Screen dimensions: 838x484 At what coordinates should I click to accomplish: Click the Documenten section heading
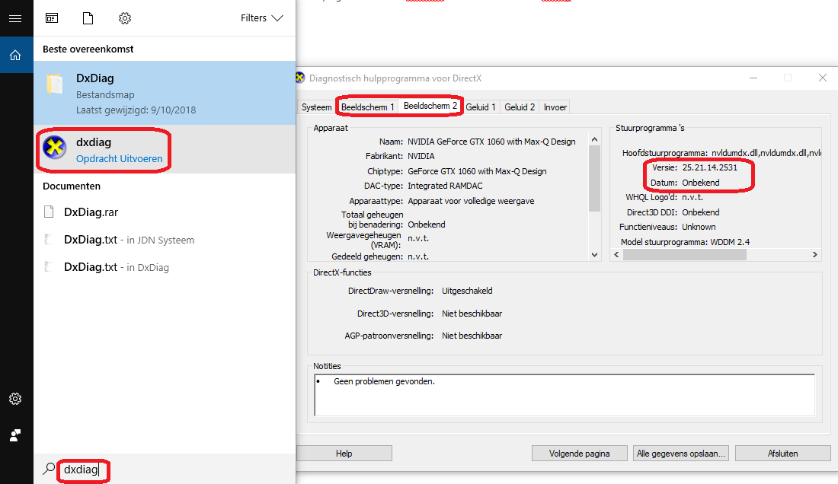[x=72, y=186]
